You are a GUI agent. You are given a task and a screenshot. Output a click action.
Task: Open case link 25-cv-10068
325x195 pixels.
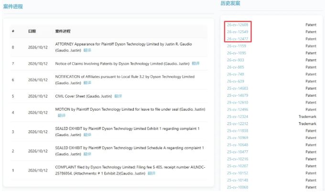238,187
